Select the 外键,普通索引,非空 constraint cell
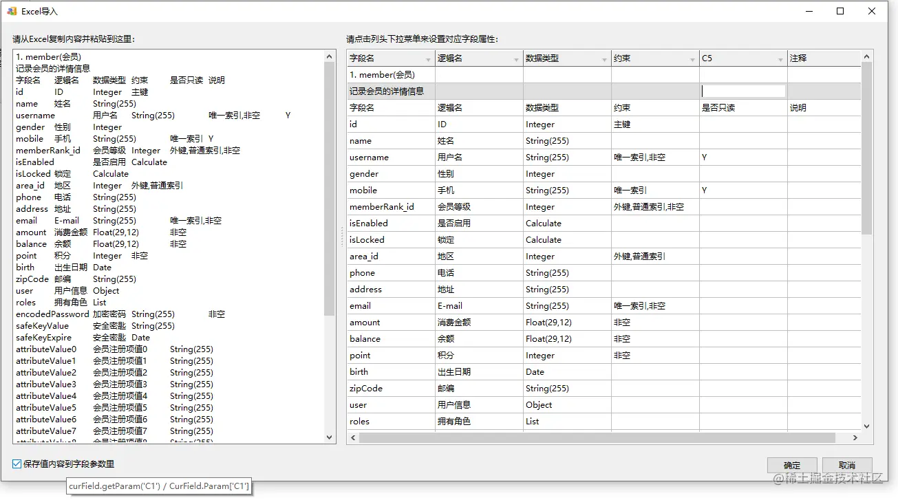The image size is (898, 500). click(655, 206)
